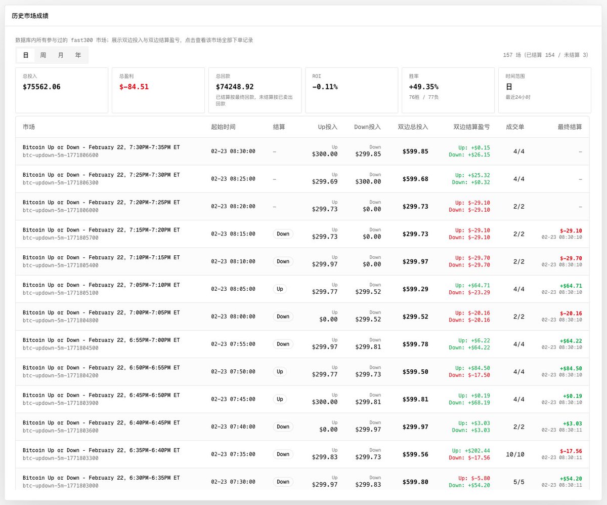Screen dimensions: 607x505
Task: Click the Up badge in the 08:05:00 row
Action: 280,289
